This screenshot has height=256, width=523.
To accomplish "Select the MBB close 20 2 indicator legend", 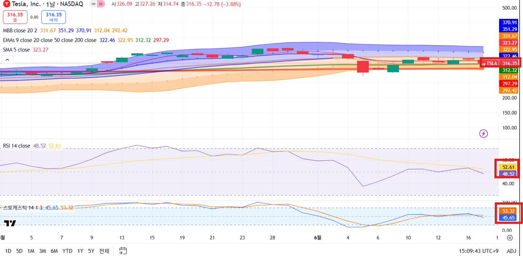I will coord(20,30).
